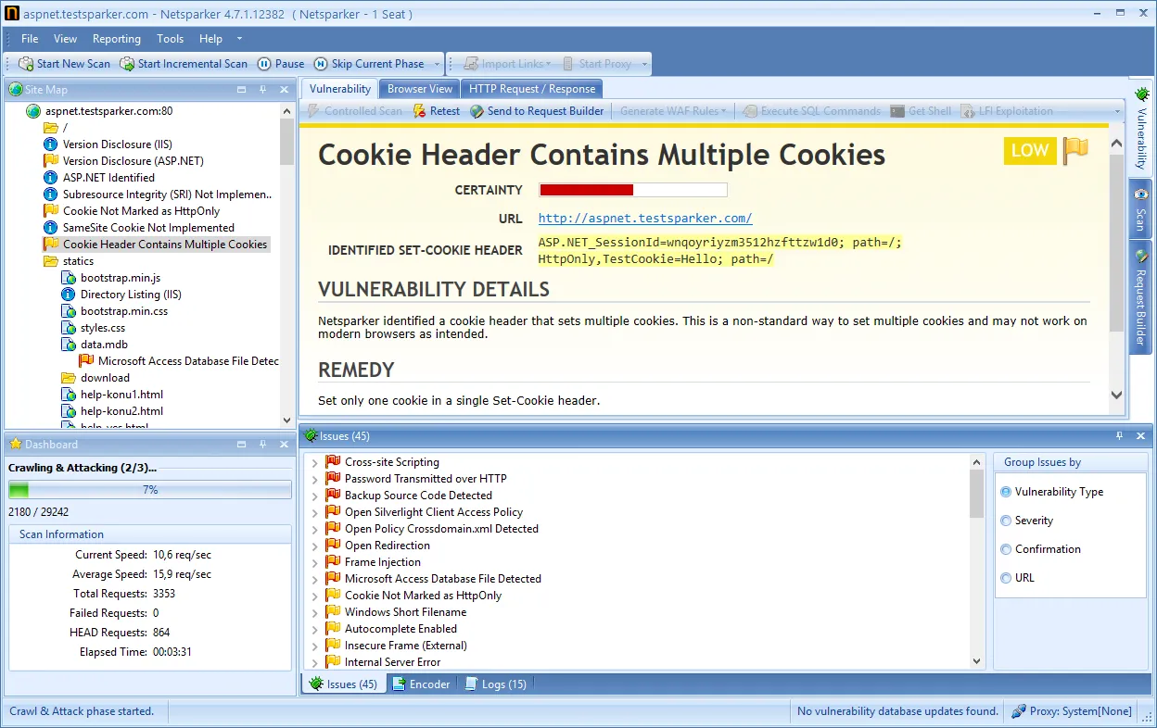The height and width of the screenshot is (728, 1157).
Task: Skip the current scan phase
Action: click(x=367, y=63)
